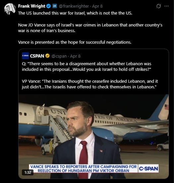The image size is (174, 183).
Task: Click the Vance speaks to reporters caption banner
Action: point(84,168)
